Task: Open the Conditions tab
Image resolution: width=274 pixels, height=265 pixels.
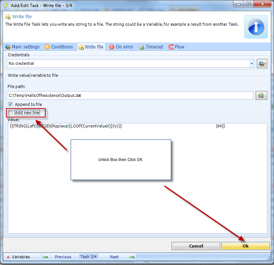Action: pos(59,47)
